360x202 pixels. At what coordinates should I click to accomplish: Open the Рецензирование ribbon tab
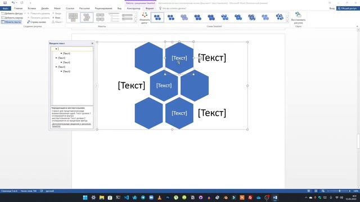103,8
